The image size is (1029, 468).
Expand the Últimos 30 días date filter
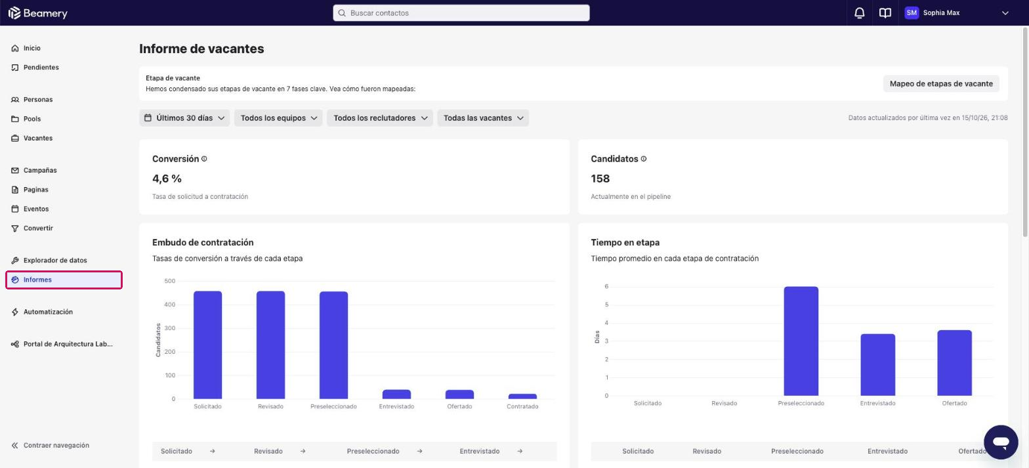click(184, 118)
